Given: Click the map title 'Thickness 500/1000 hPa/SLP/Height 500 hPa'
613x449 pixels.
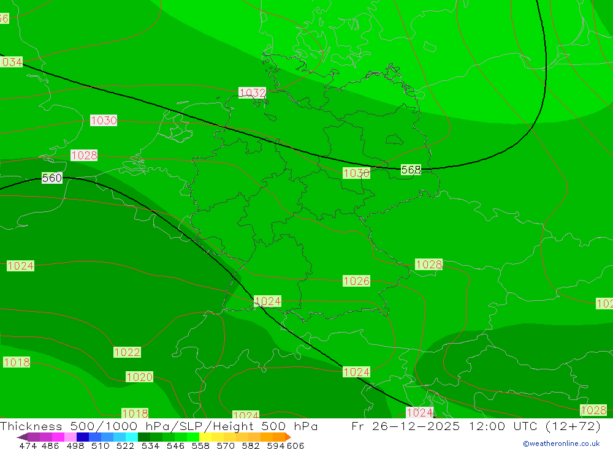Looking at the screenshot, I should tap(159, 426).
